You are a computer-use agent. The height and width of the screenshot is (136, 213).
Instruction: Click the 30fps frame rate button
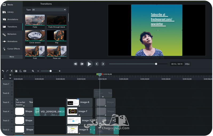click(x=187, y=64)
